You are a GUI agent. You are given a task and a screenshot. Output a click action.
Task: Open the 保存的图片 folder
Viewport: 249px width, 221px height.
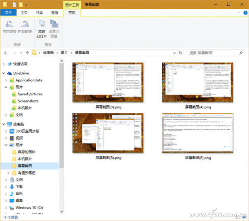[27, 152]
